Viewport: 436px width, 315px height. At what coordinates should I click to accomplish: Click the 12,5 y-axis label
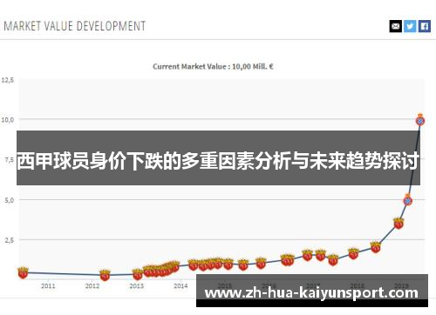(8, 80)
